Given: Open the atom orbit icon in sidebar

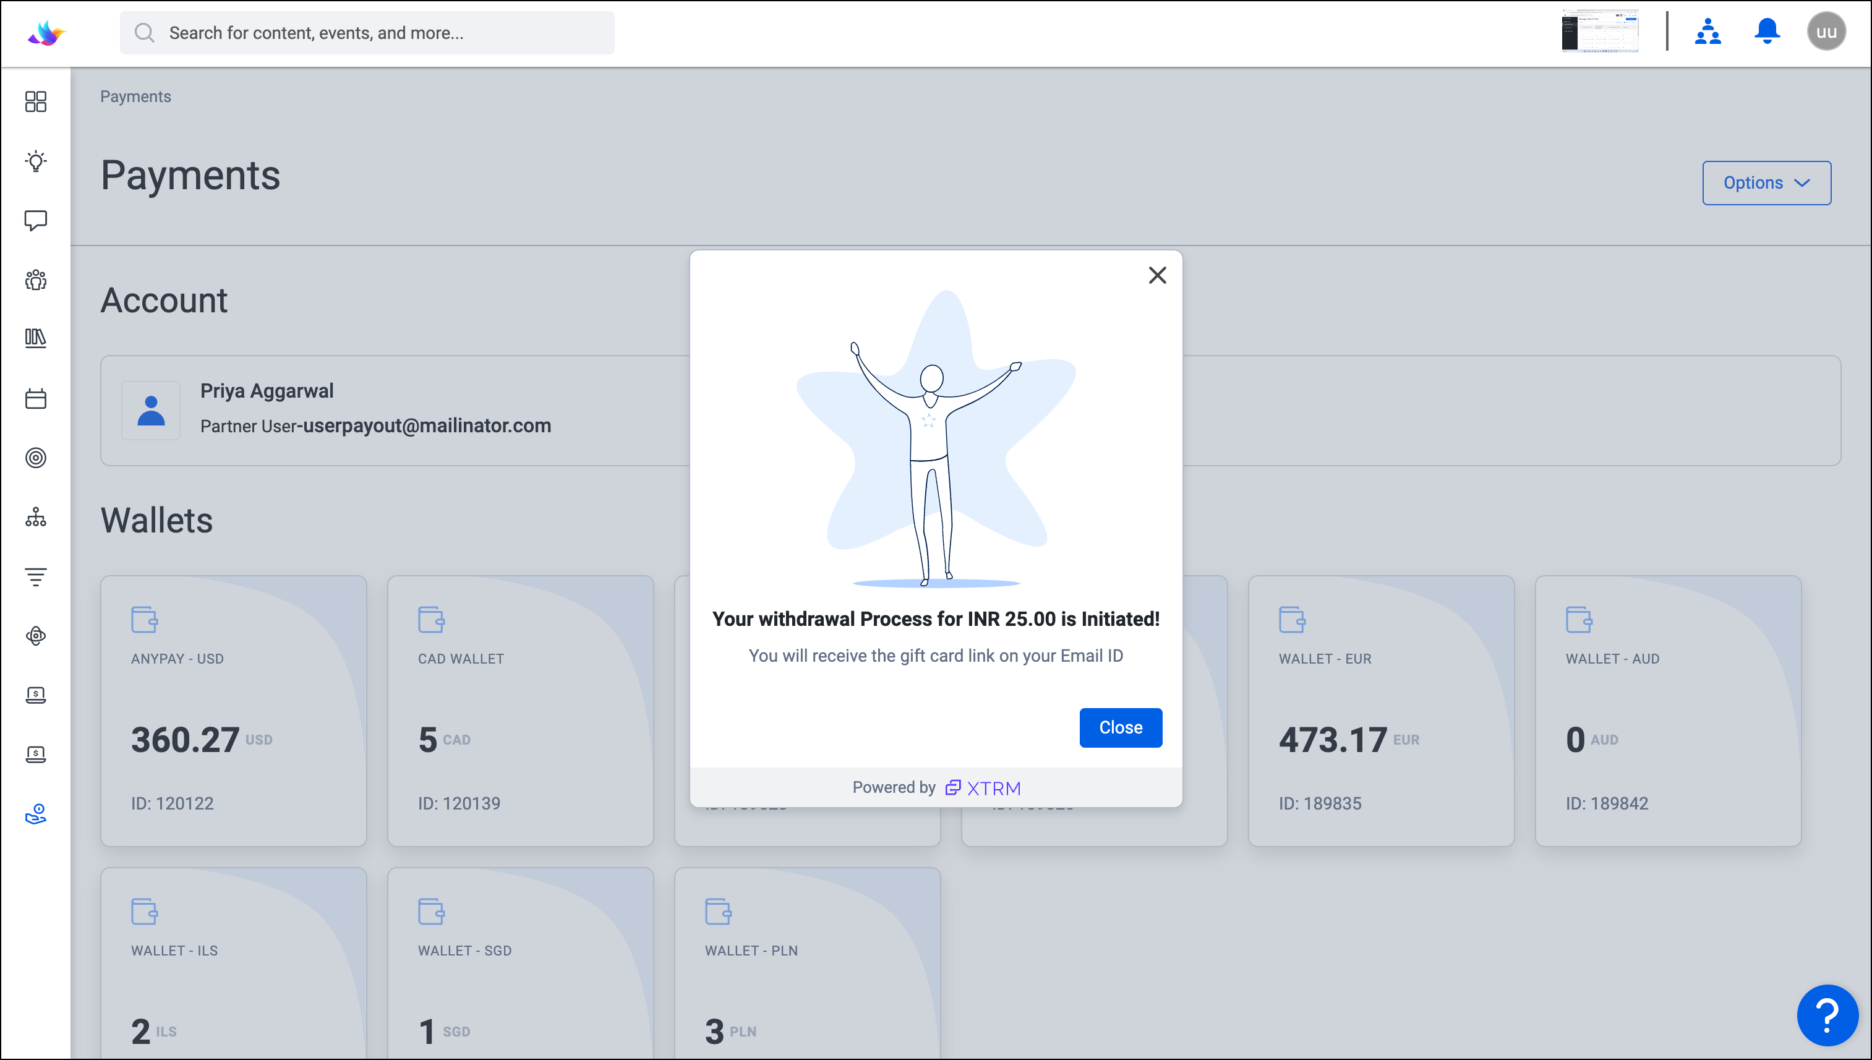Looking at the screenshot, I should coord(36,636).
